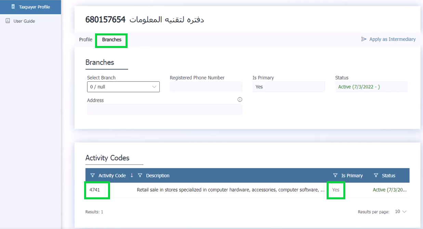This screenshot has width=423, height=229.
Task: Filter the Is Primary column
Action: (x=335, y=175)
